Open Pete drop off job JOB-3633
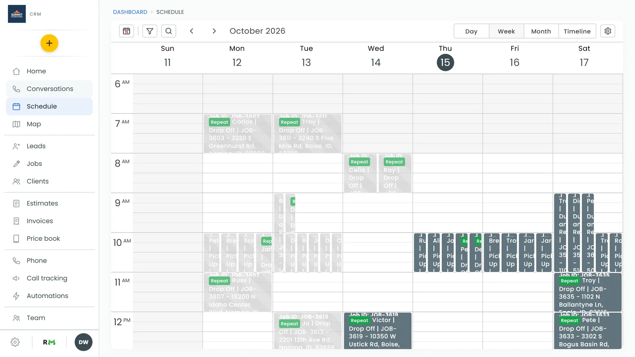 [588, 331]
